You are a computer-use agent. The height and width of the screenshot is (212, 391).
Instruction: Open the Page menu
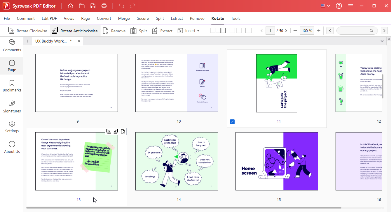85,18
